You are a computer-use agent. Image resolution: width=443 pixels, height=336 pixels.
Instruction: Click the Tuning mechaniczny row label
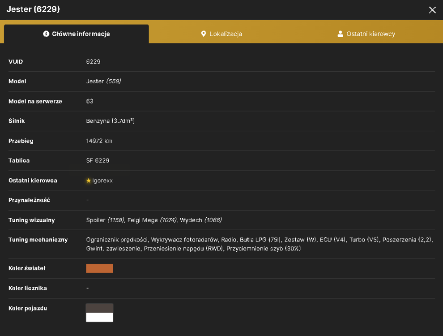38,240
